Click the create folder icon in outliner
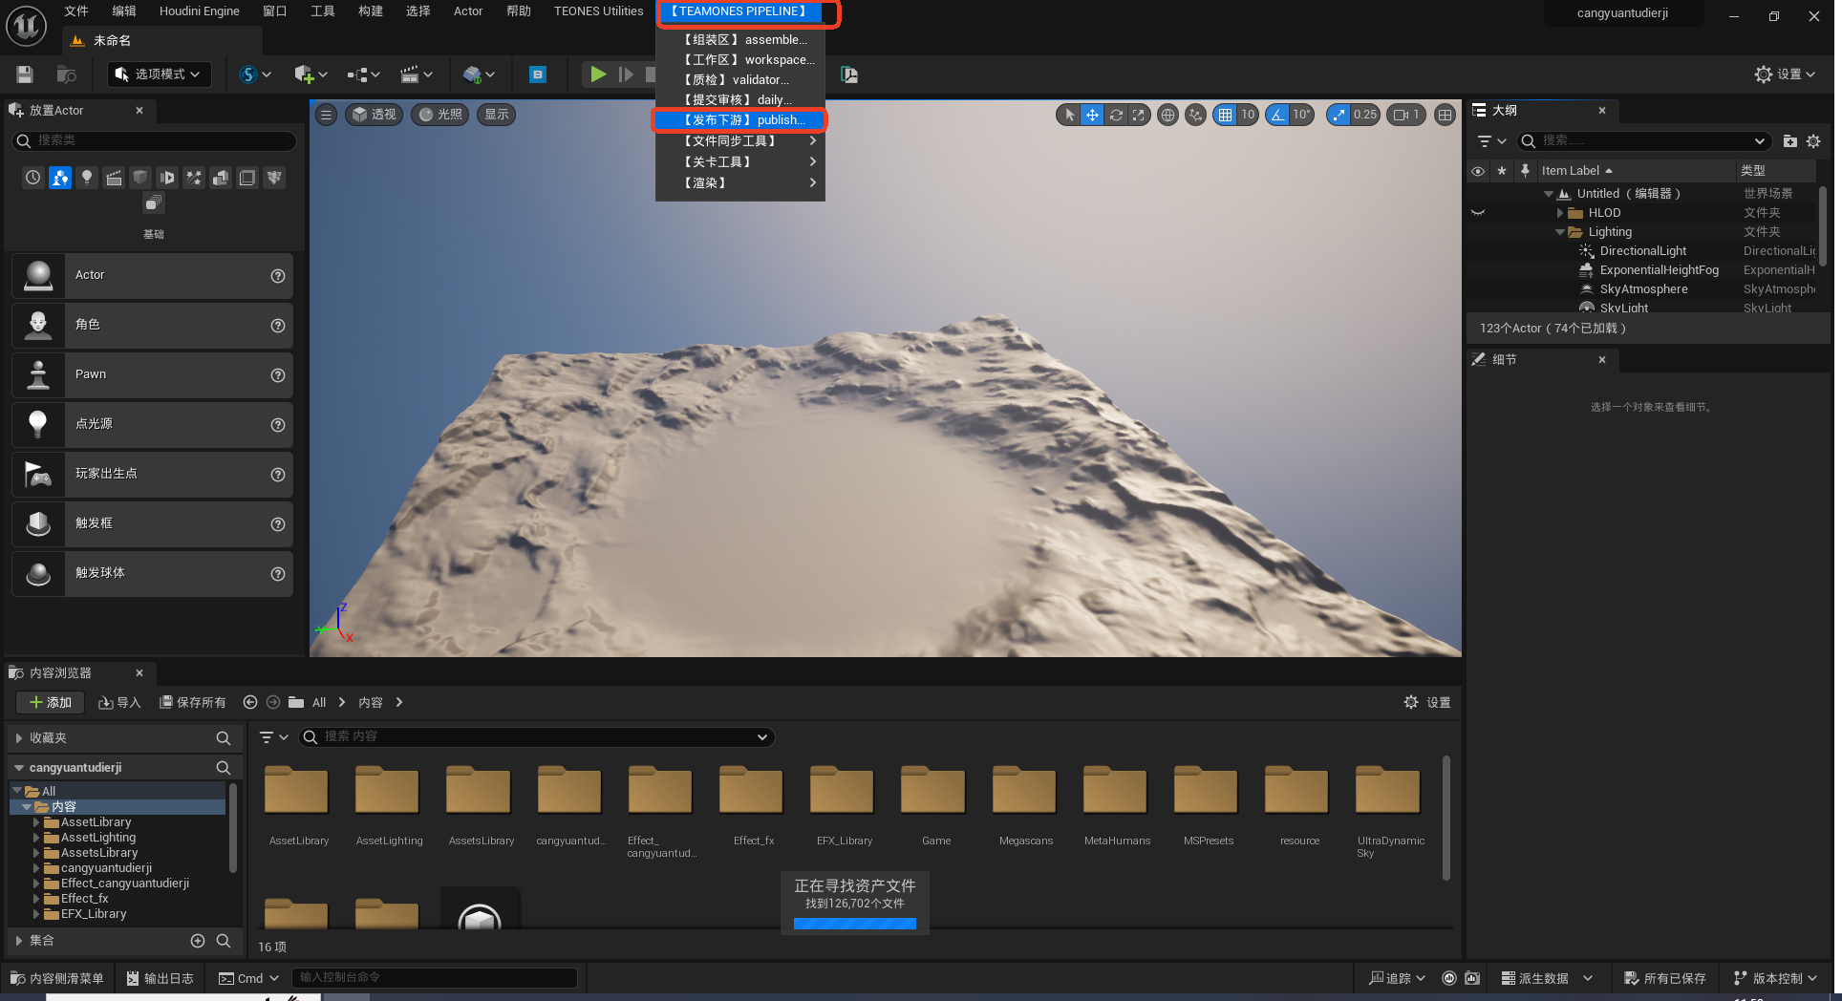Screen dimensions: 1842x1001 point(1789,141)
